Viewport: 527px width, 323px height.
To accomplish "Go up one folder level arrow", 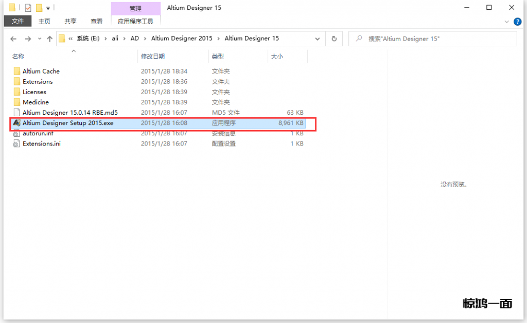I will (50, 39).
